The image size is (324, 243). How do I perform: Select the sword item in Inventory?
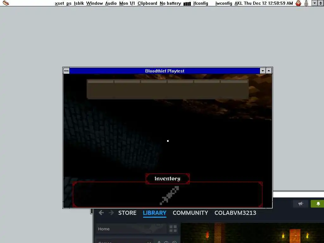169,196
